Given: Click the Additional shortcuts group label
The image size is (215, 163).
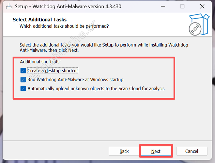Looking at the screenshot, I should [40, 62].
